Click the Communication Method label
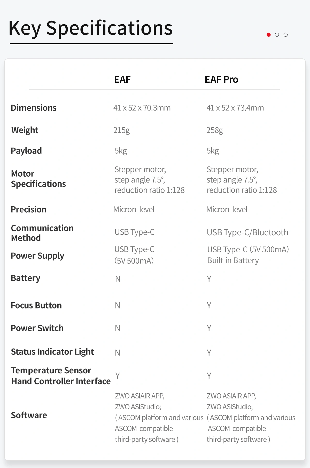 tap(42, 233)
